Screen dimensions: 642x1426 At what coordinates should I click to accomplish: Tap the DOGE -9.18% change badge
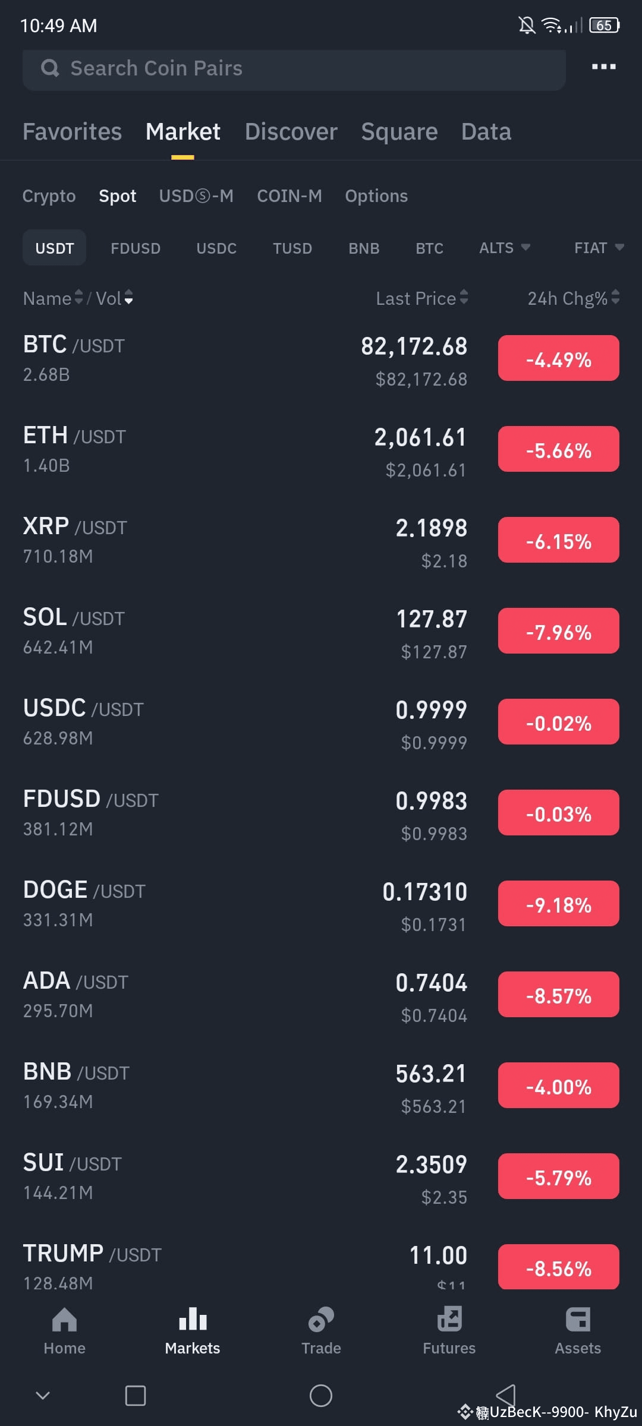tap(559, 904)
